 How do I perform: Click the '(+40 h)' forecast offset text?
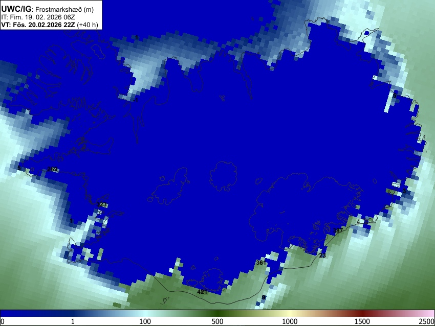[88, 25]
